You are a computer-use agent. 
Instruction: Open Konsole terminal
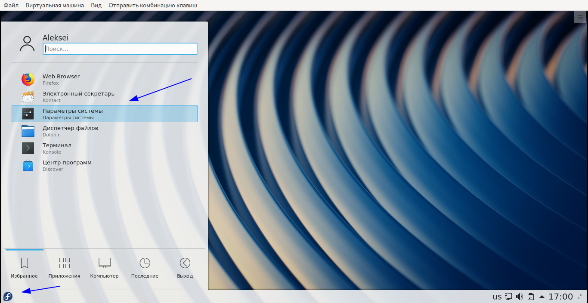[x=57, y=148]
